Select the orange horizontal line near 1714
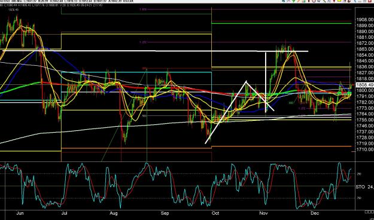The width and height of the screenshot is (374, 220). click(281, 146)
